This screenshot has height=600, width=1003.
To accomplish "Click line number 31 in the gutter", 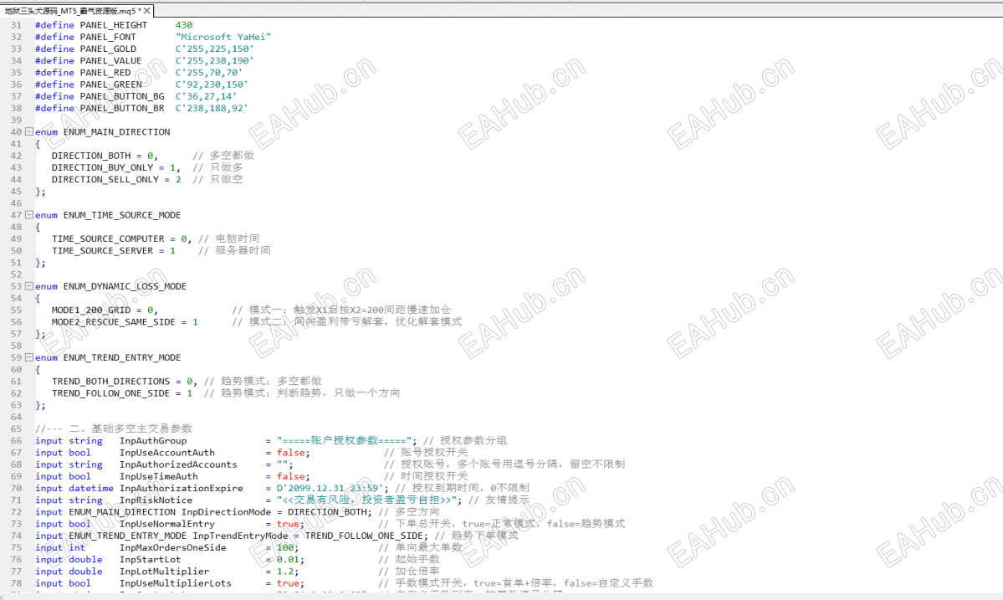I will click(16, 25).
